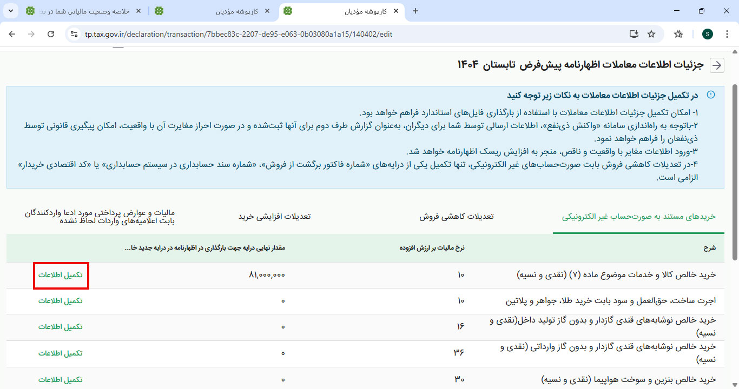
Task: Click تکمیل اطلاعات for the اجرت ساخت row
Action: coord(61,301)
